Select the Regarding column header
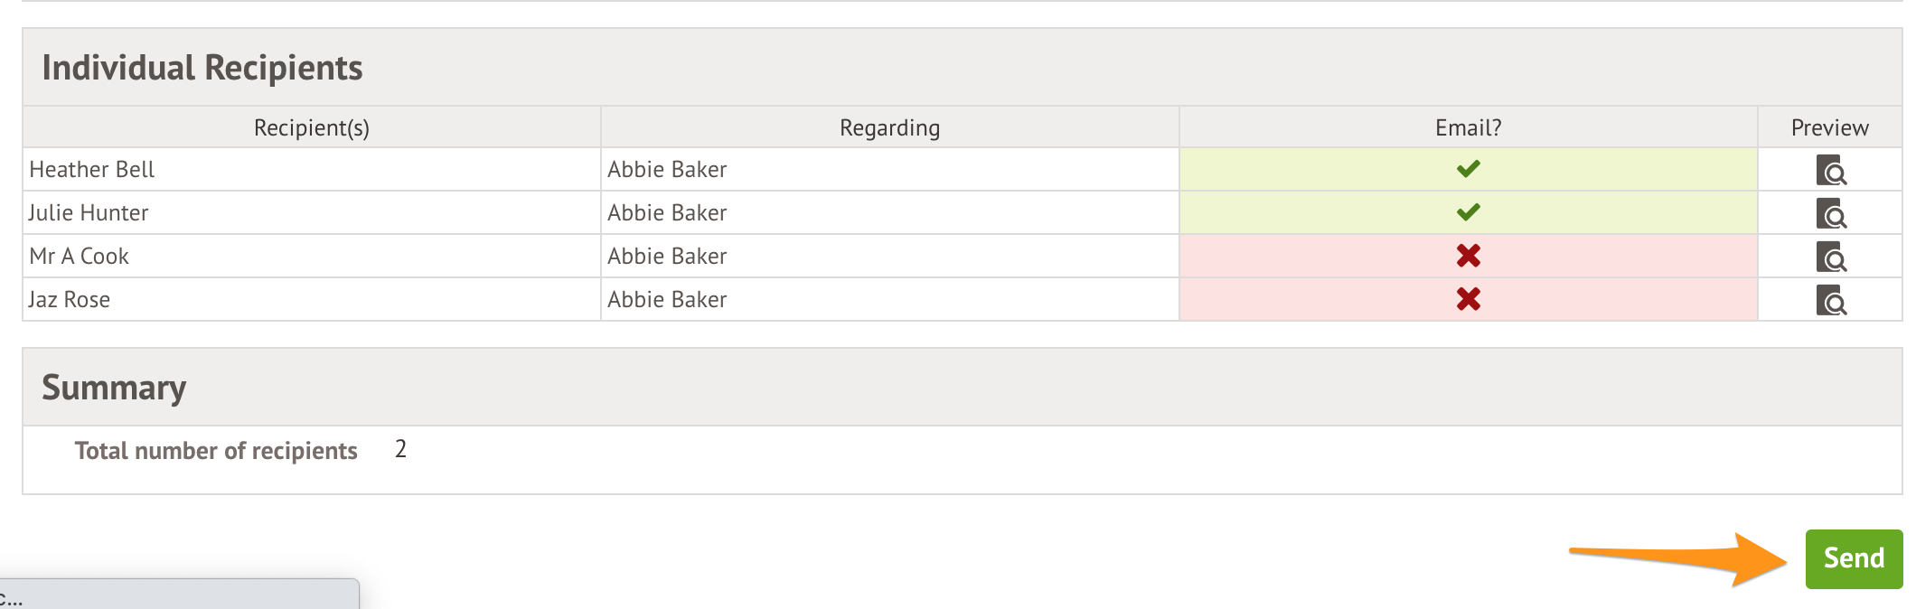 pyautogui.click(x=890, y=127)
